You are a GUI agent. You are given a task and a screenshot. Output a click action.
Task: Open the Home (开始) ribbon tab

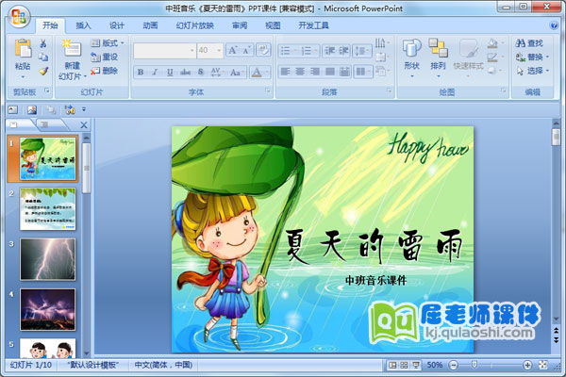coord(50,25)
